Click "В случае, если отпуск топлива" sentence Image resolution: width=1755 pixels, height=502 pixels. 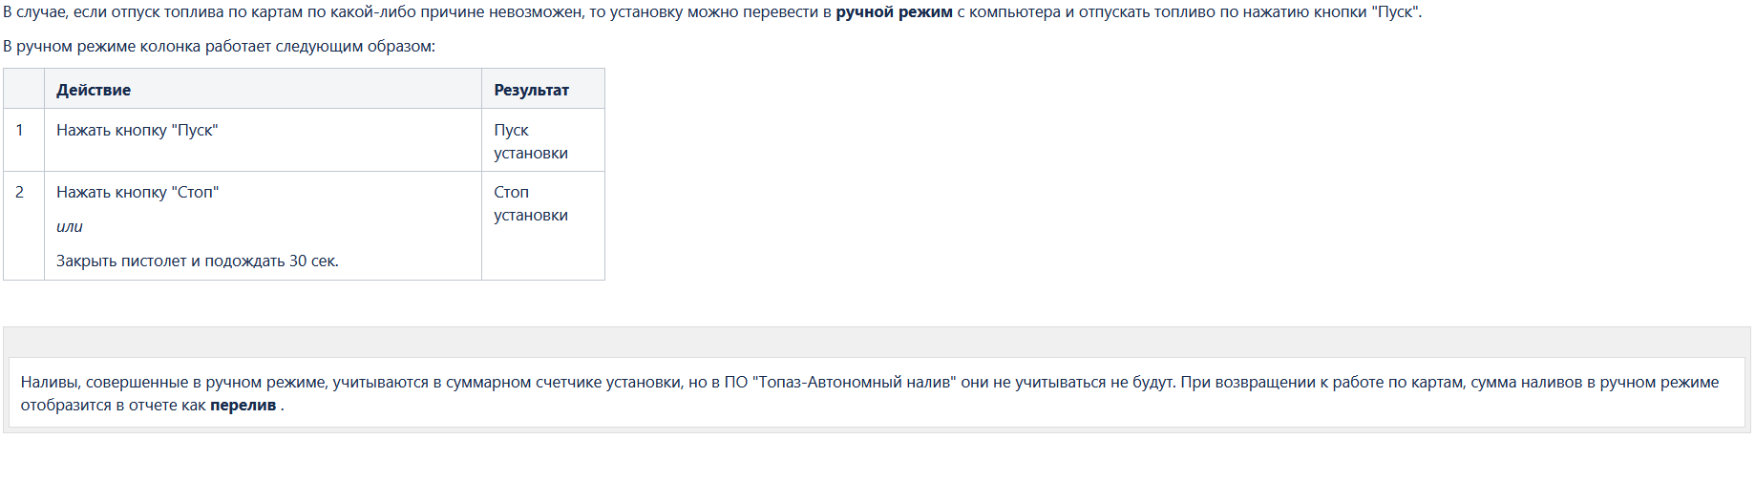[712, 12]
